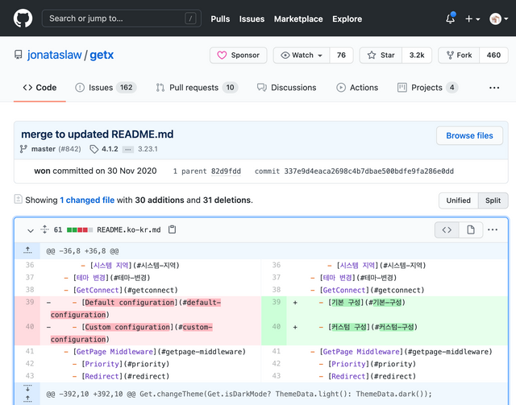This screenshot has width=516, height=405.
Task: Open the file options three-dot menu
Action: click(493, 230)
